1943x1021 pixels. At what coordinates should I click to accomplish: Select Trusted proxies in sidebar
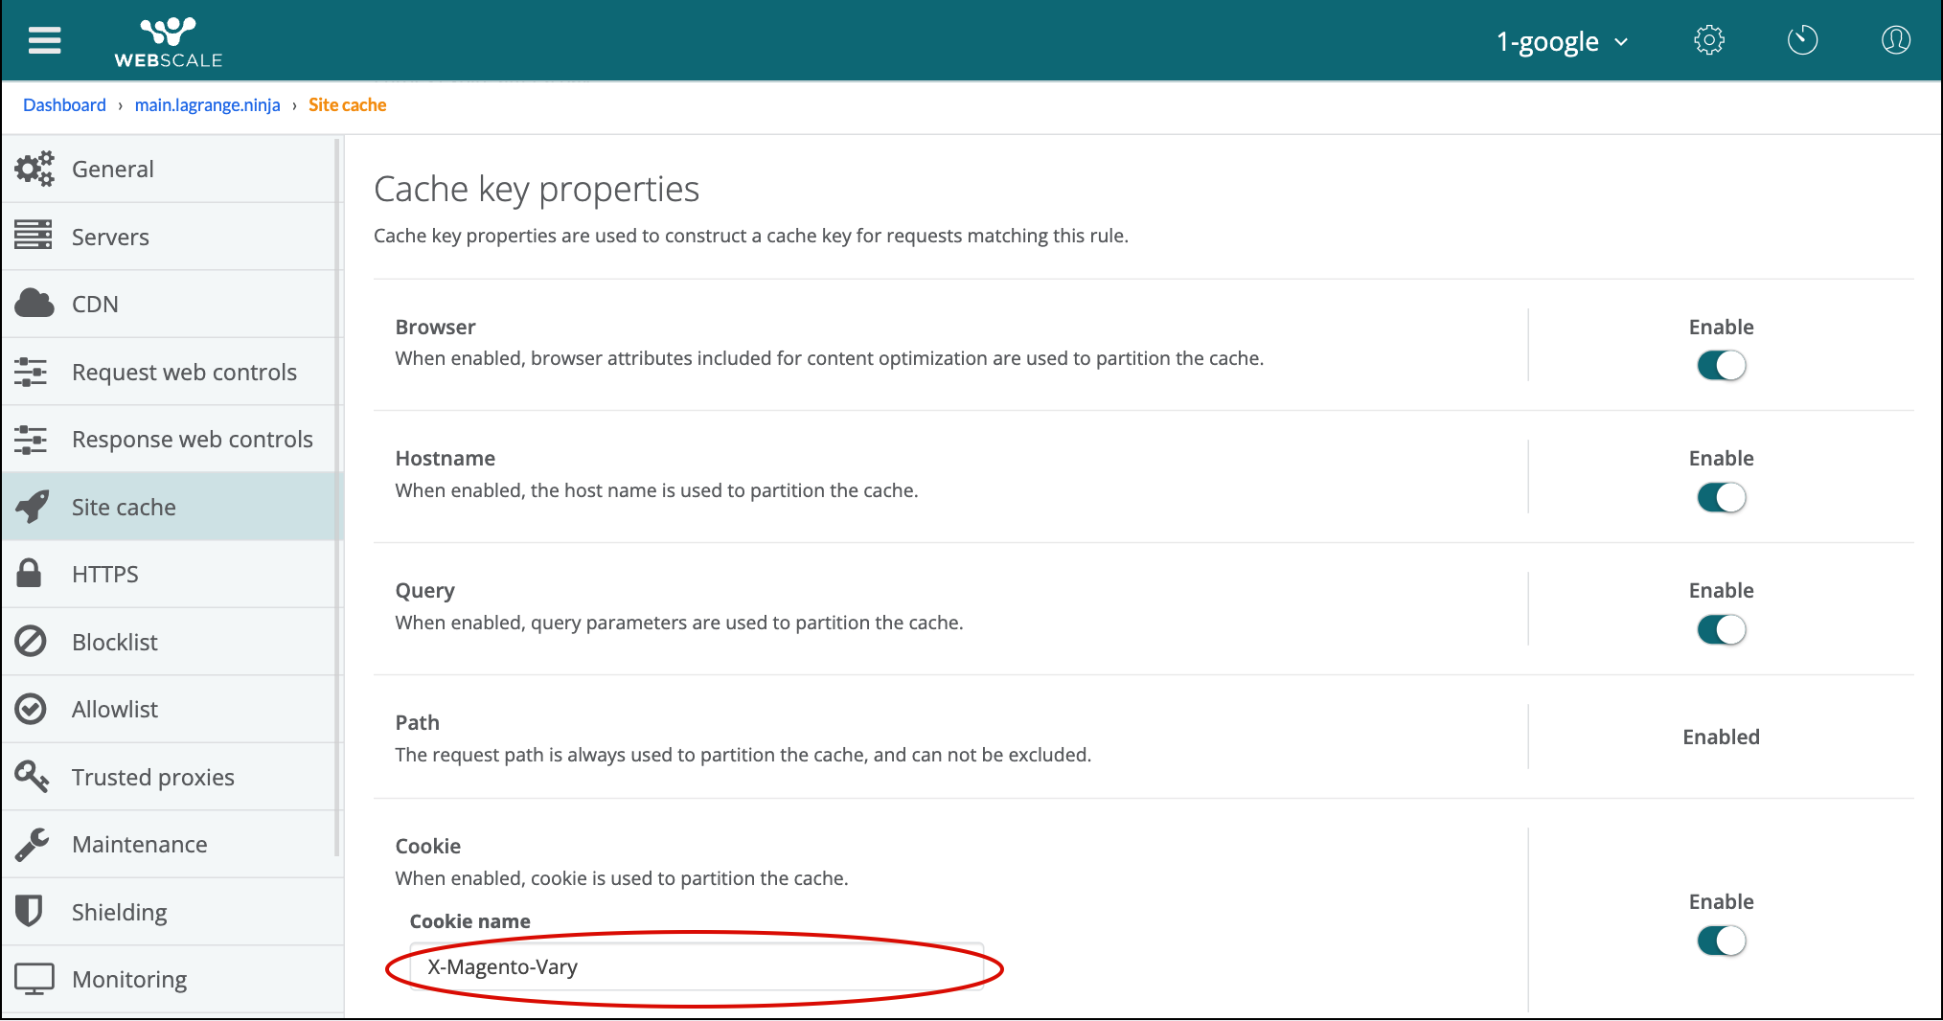(152, 777)
